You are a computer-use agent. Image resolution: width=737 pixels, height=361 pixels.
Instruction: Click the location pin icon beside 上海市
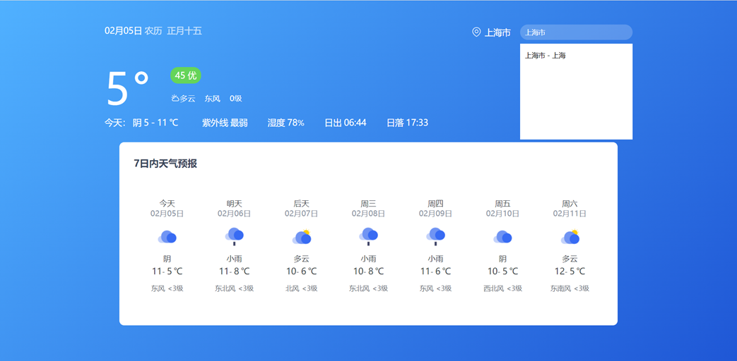click(476, 32)
